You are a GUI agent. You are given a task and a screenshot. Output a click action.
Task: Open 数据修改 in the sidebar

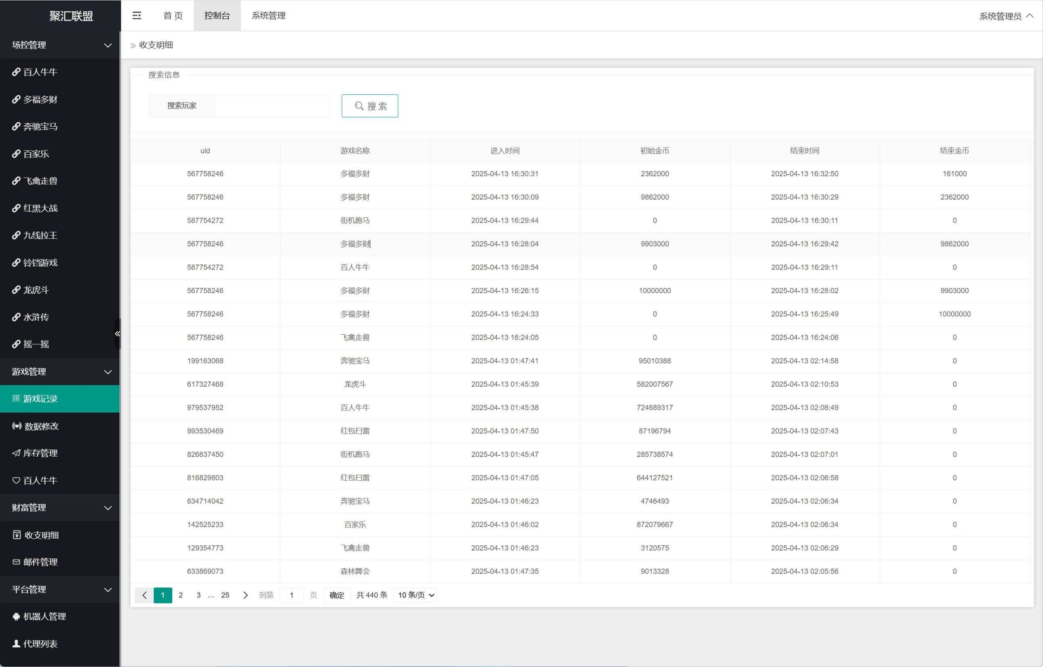(x=41, y=426)
